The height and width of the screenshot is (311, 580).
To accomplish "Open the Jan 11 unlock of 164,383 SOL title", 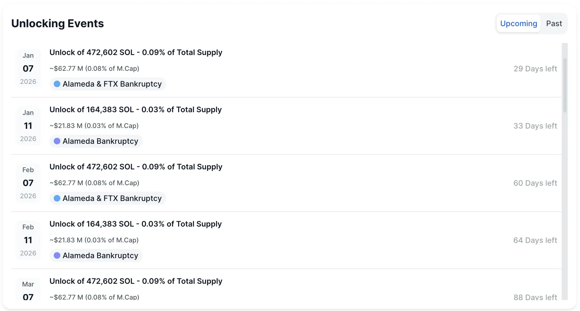I will (136, 109).
